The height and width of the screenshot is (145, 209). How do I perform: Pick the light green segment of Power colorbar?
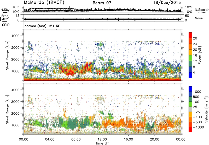190,58
